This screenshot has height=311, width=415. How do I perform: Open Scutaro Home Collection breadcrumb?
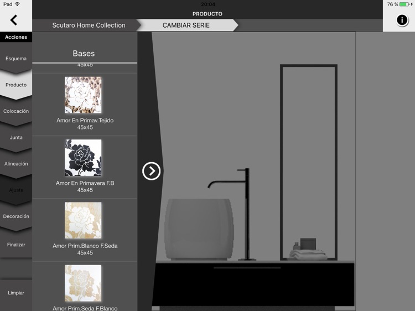point(89,25)
